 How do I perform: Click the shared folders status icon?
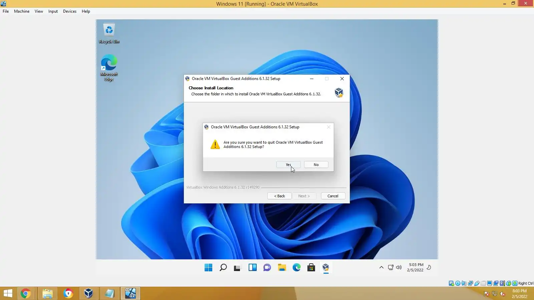(x=483, y=283)
